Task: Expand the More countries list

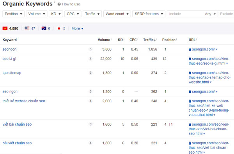Action: pos(77,28)
